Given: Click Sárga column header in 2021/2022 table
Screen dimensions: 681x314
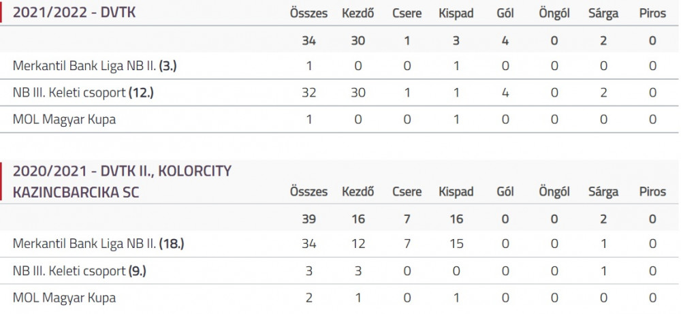Looking at the screenshot, I should click(603, 13).
